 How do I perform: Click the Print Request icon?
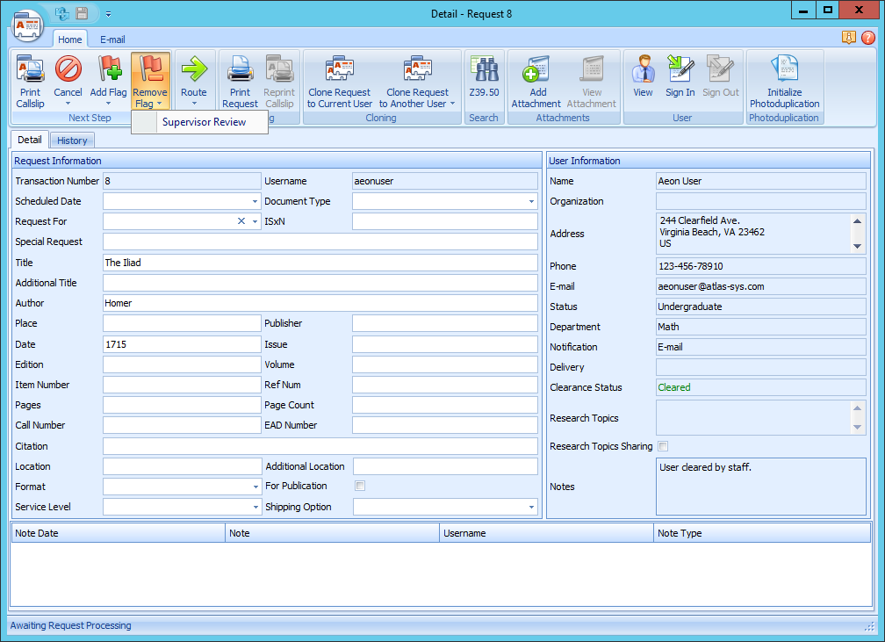(x=240, y=70)
